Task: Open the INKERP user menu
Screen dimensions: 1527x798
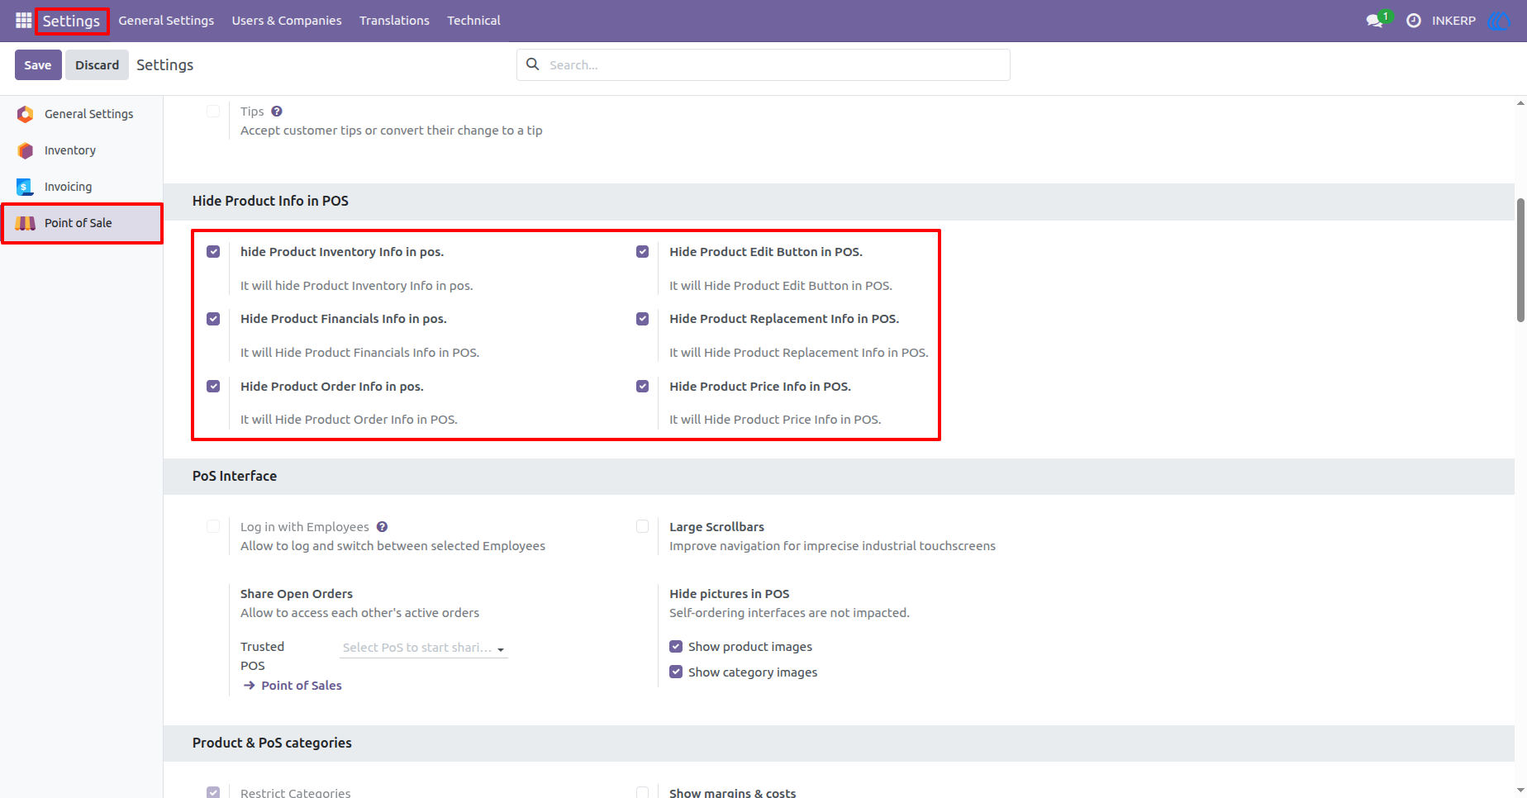Action: (1453, 21)
